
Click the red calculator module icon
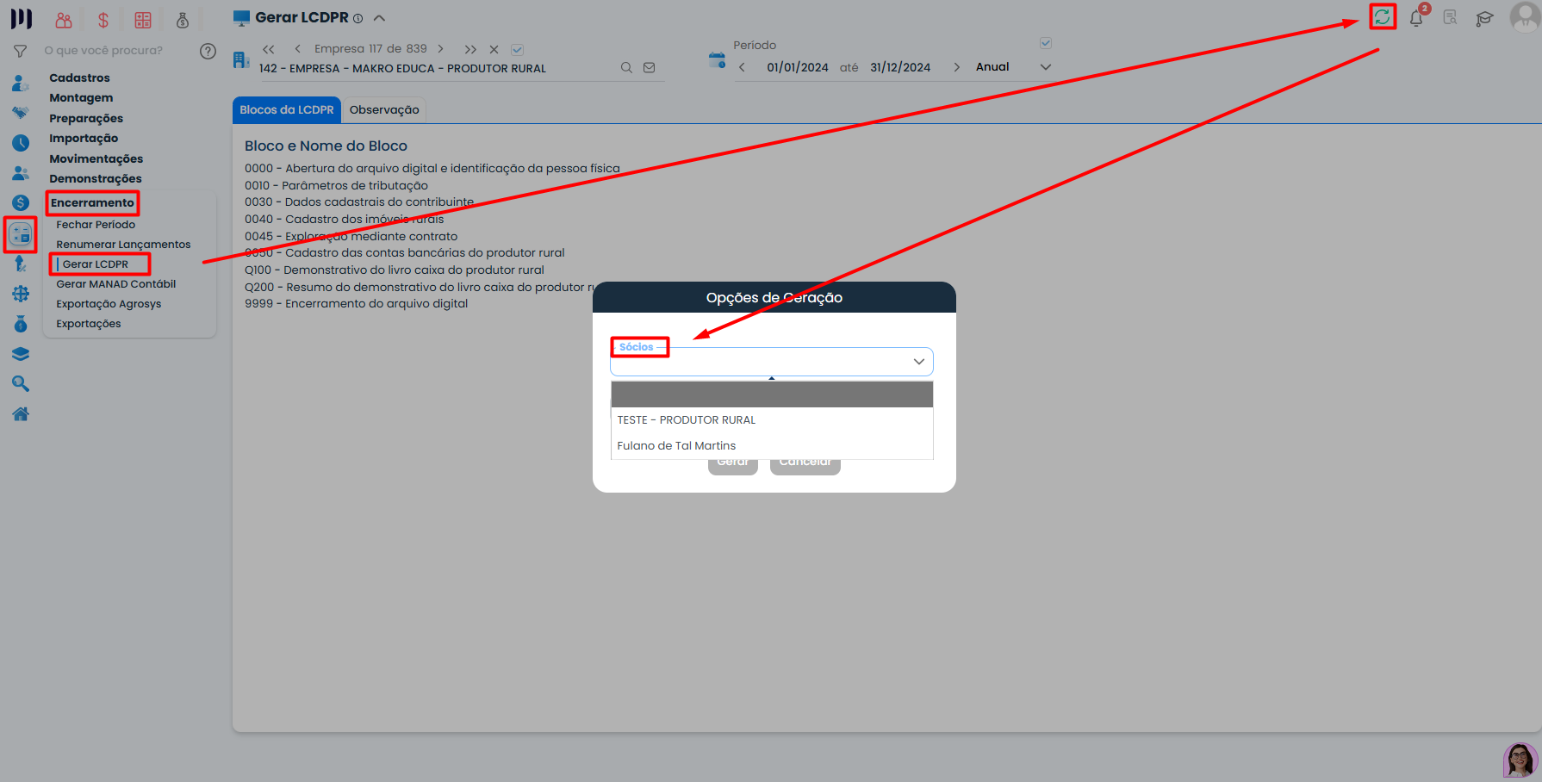pyautogui.click(x=143, y=20)
